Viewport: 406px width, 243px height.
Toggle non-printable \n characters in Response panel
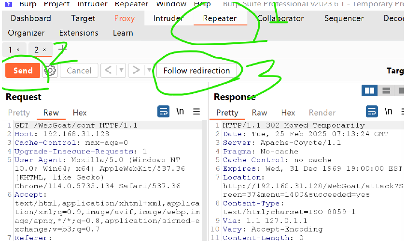coord(389,112)
